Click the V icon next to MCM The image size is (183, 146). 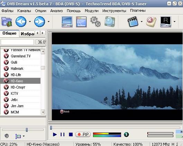point(6,112)
